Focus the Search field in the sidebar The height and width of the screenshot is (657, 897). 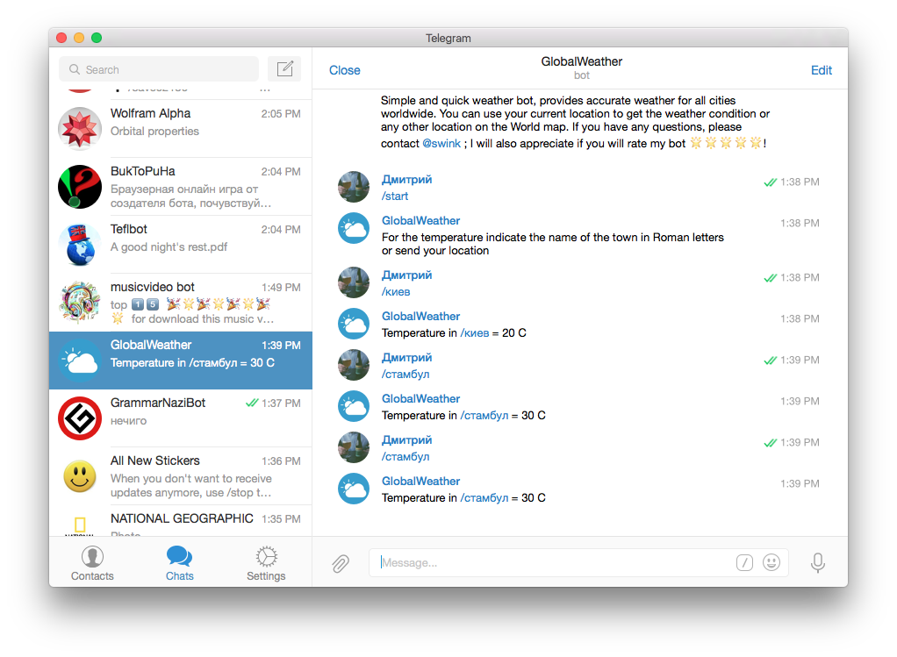pos(159,69)
